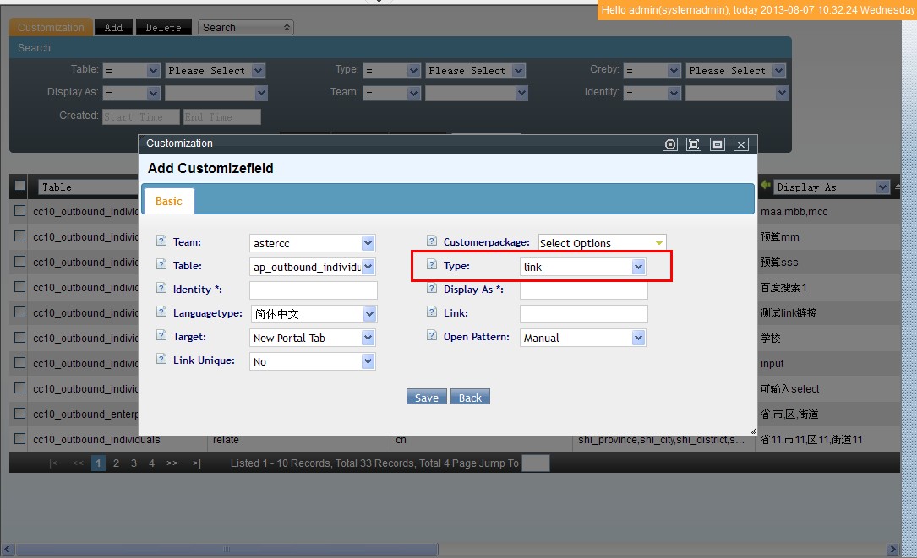This screenshot has width=917, height=558.
Task: Switch to the Customization tab
Action: pyautogui.click(x=51, y=27)
